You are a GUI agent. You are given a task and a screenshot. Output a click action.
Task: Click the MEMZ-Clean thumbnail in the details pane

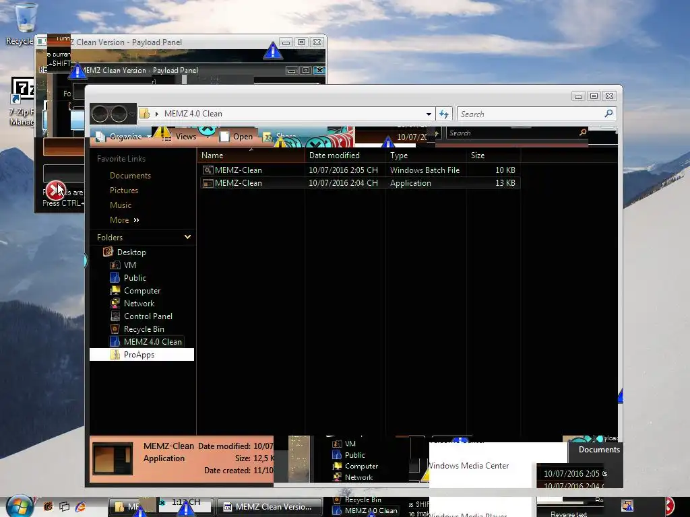[x=113, y=458]
